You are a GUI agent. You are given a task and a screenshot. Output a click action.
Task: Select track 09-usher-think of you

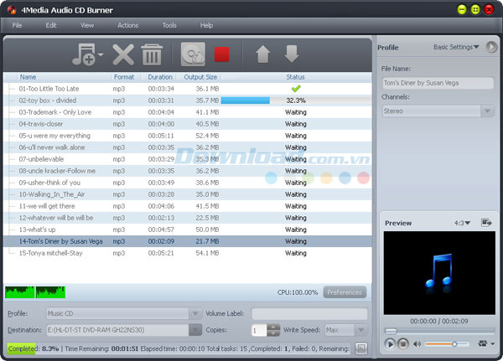pos(50,183)
